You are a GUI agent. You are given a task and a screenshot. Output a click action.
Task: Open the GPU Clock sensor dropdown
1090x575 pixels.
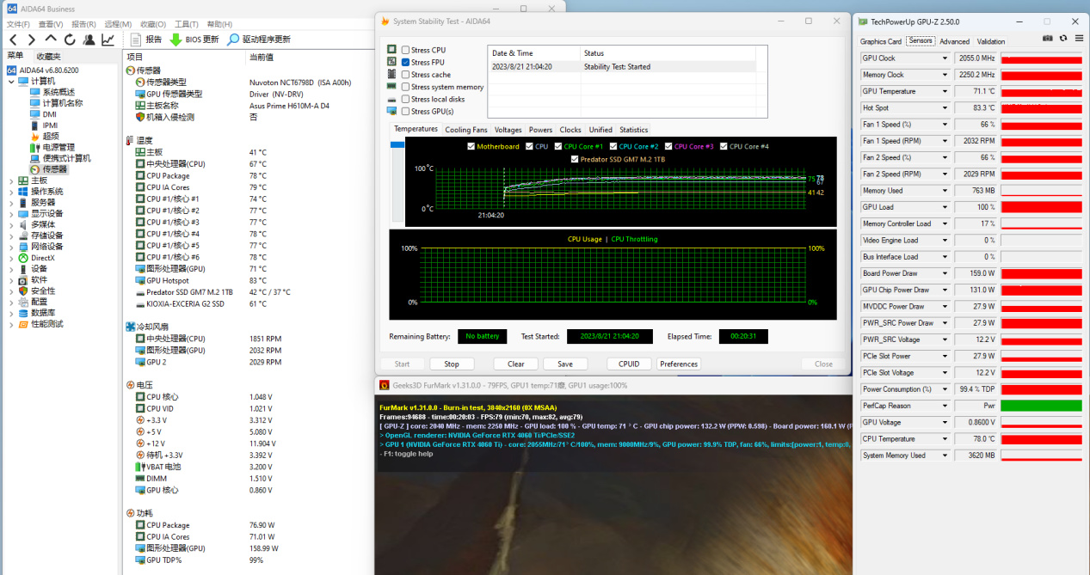point(945,58)
